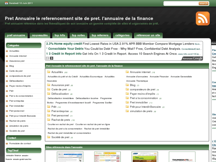Click folder icon beside Pret personnel in main list
Image resolution: width=216 pixels, height=162 pixels.
[48, 115]
